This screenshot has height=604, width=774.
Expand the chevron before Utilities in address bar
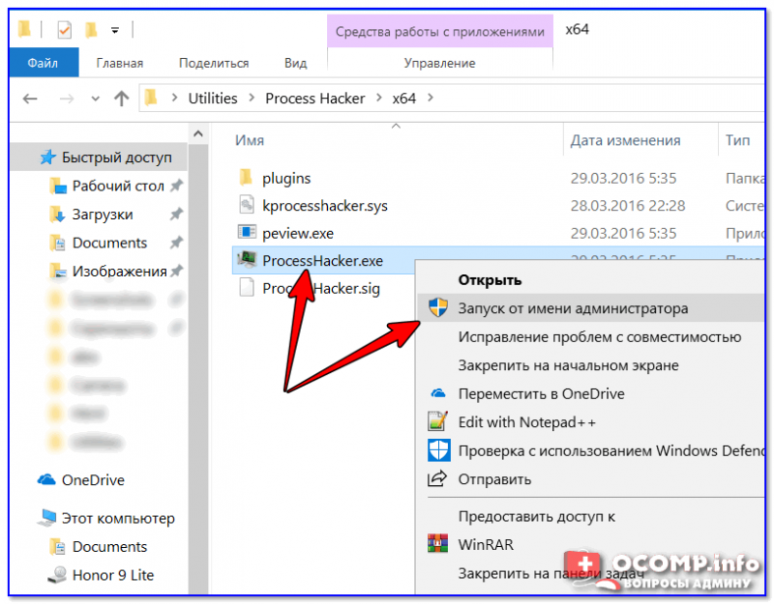pos(174,98)
